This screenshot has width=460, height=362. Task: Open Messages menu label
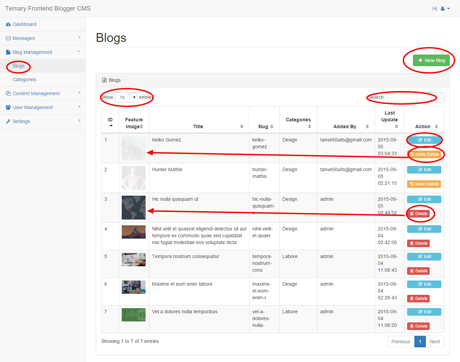(x=24, y=38)
